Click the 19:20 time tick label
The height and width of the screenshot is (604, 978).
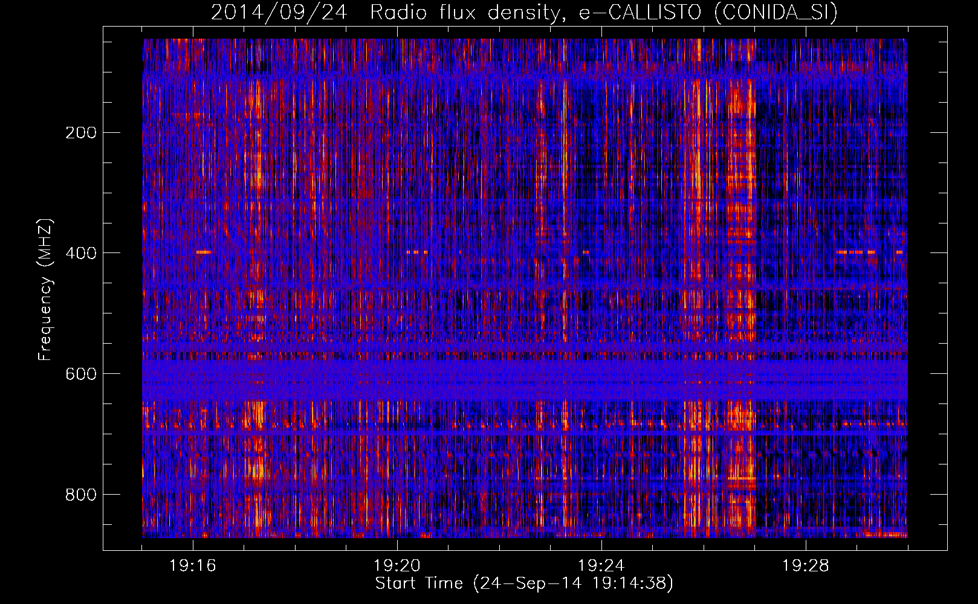397,566
